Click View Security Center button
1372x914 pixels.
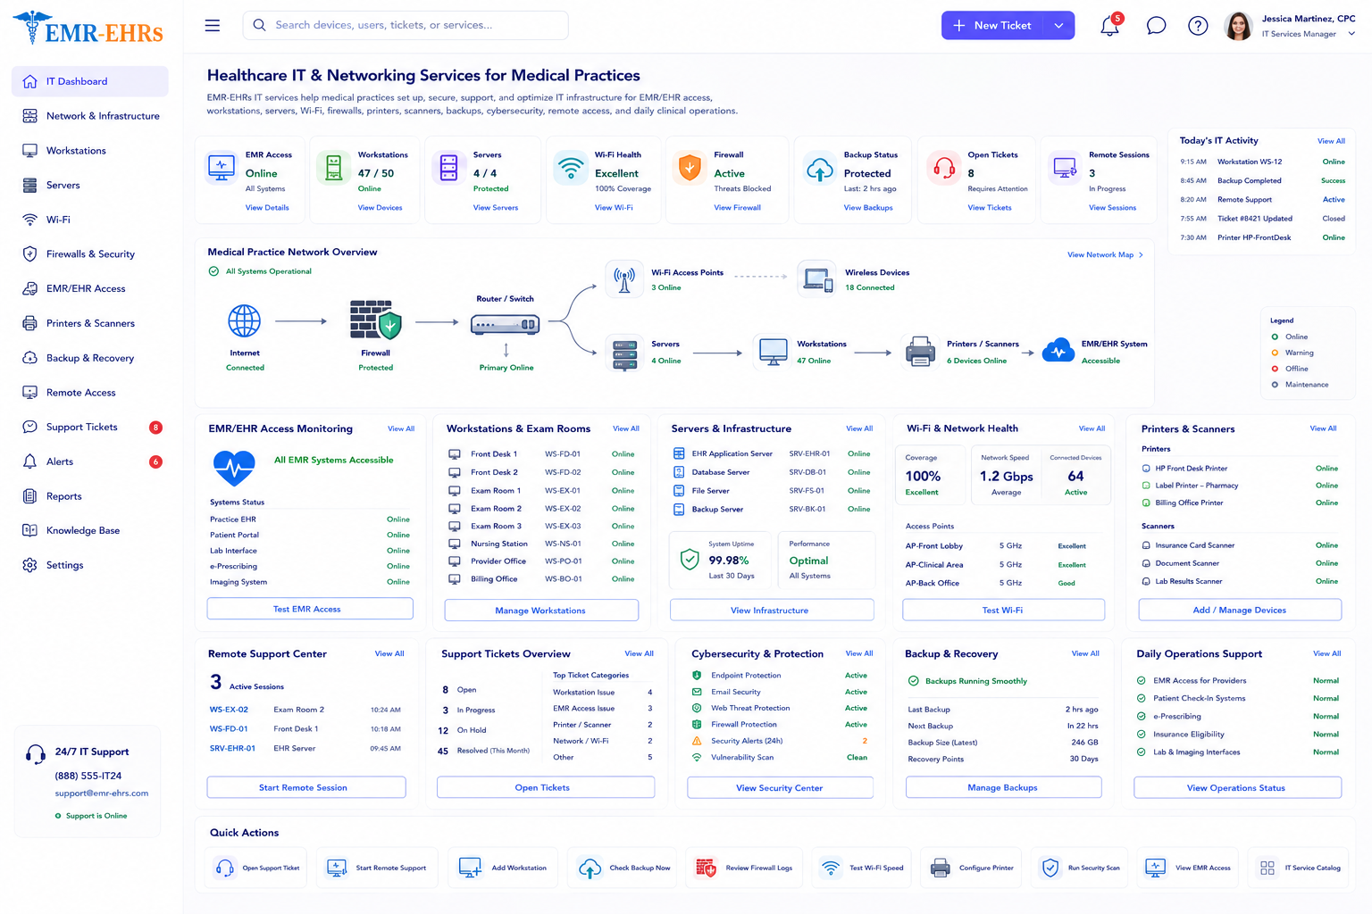pos(780,788)
